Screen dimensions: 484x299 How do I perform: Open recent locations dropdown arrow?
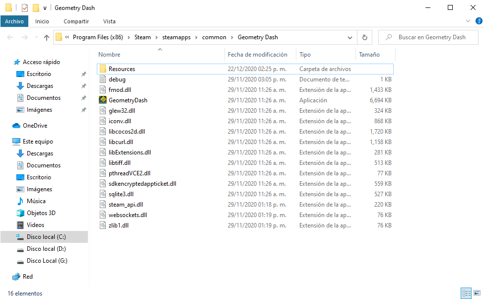tap(36, 37)
